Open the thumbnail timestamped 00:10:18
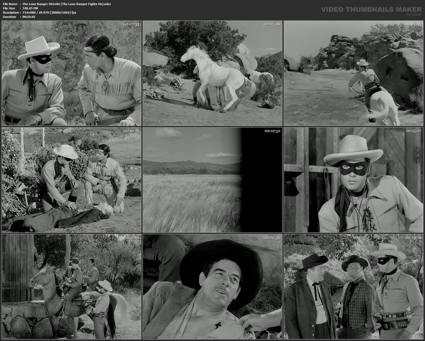This screenshot has width=425, height=341. [72, 180]
